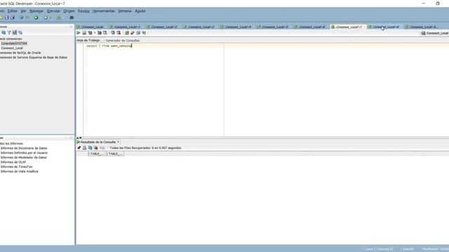This screenshot has width=449, height=252.
Task: Click the binoculars Find DB Object icon
Action: click(72, 17)
